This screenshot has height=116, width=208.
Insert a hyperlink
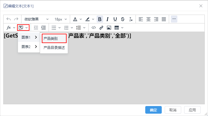(x=101, y=28)
